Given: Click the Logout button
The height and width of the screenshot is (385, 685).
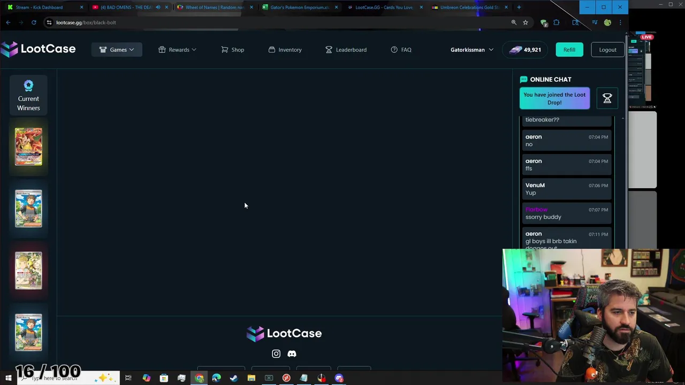Looking at the screenshot, I should coord(607,50).
